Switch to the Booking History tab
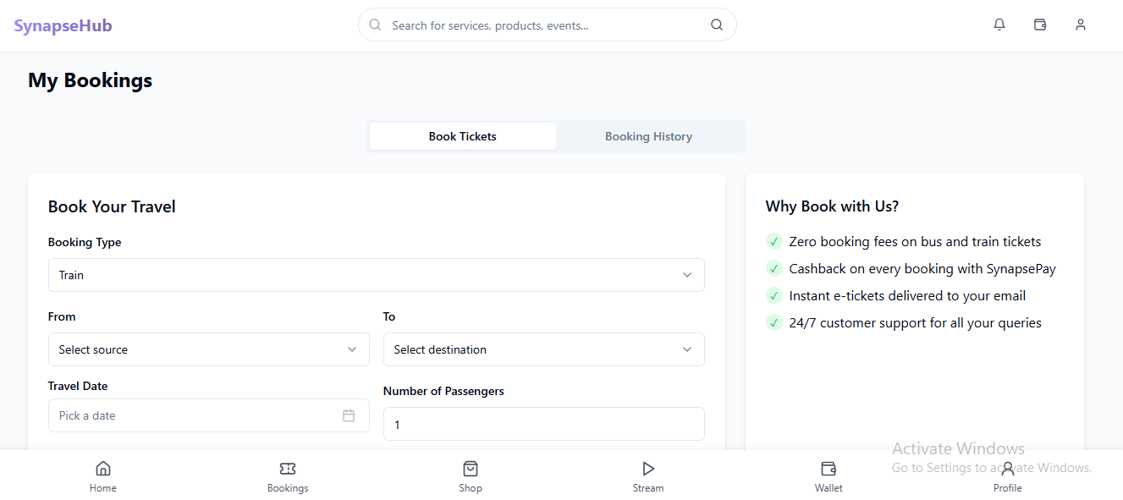Screen dimensions: 1123x500 [648, 136]
